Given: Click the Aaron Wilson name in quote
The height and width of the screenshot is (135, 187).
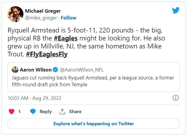Looking at the screenshot, I should coord(35,70).
